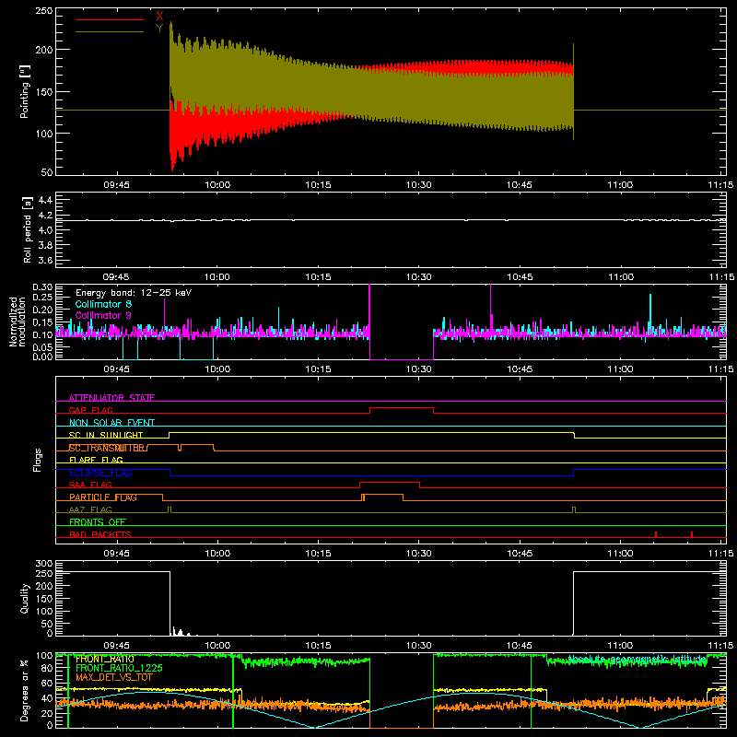Image resolution: width=737 pixels, height=737 pixels.
Task: Click '09:45' time label under Pointing plot
Action: point(116,185)
